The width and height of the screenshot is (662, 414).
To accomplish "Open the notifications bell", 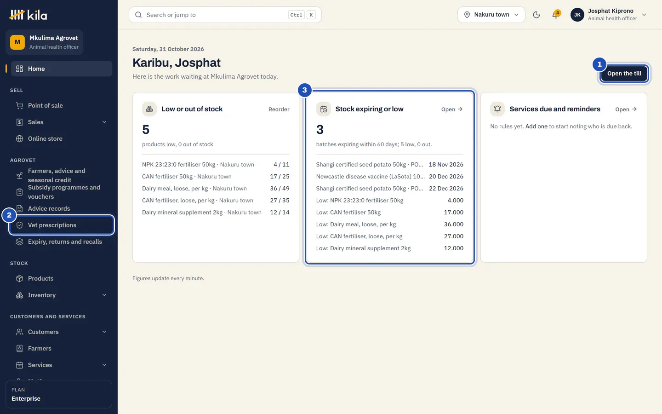I will click(556, 15).
